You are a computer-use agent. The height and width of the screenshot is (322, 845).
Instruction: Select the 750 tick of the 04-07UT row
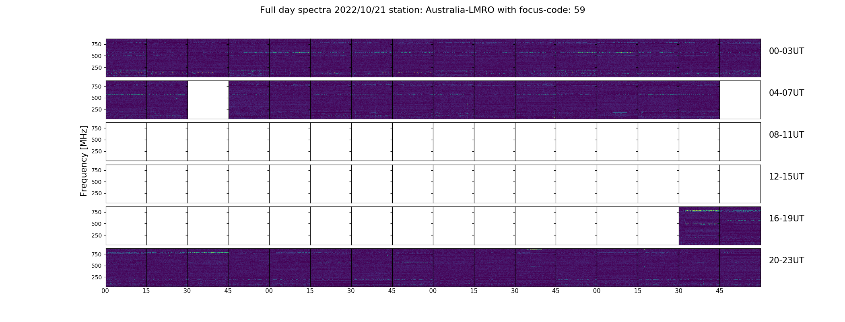(97, 87)
